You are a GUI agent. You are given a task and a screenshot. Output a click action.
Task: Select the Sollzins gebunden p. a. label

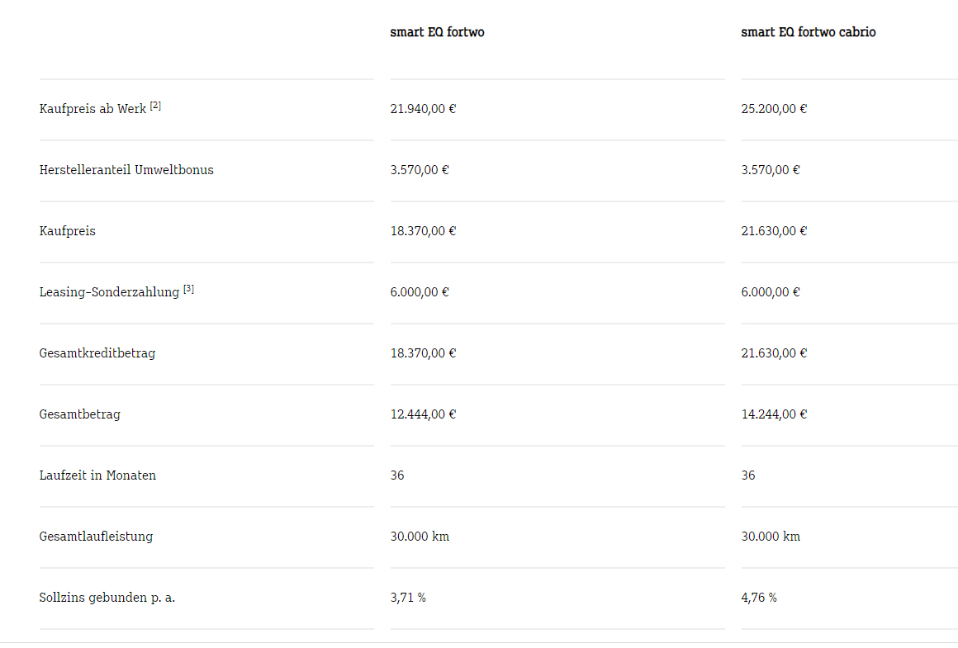[107, 598]
